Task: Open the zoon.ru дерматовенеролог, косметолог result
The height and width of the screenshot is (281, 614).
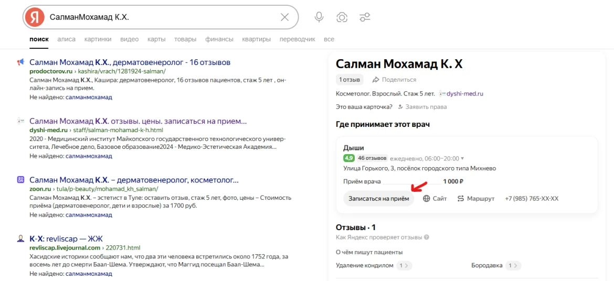Action: tap(134, 180)
